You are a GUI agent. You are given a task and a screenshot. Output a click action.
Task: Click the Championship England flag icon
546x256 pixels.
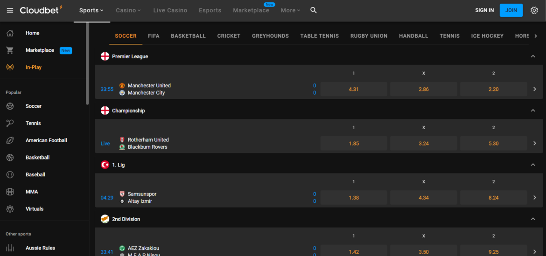105,111
